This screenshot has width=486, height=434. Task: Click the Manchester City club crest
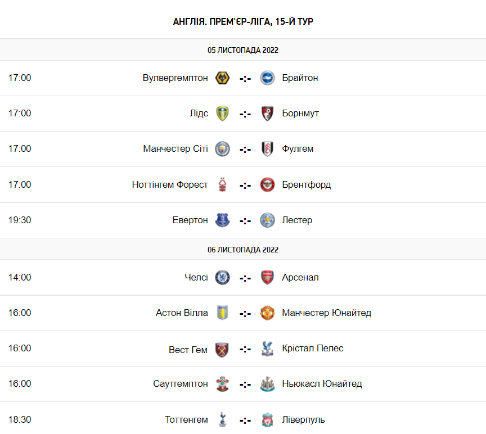tap(223, 149)
